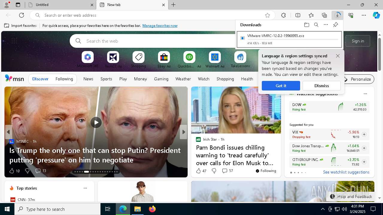Open Shopping quick link tile

(x=138, y=59)
